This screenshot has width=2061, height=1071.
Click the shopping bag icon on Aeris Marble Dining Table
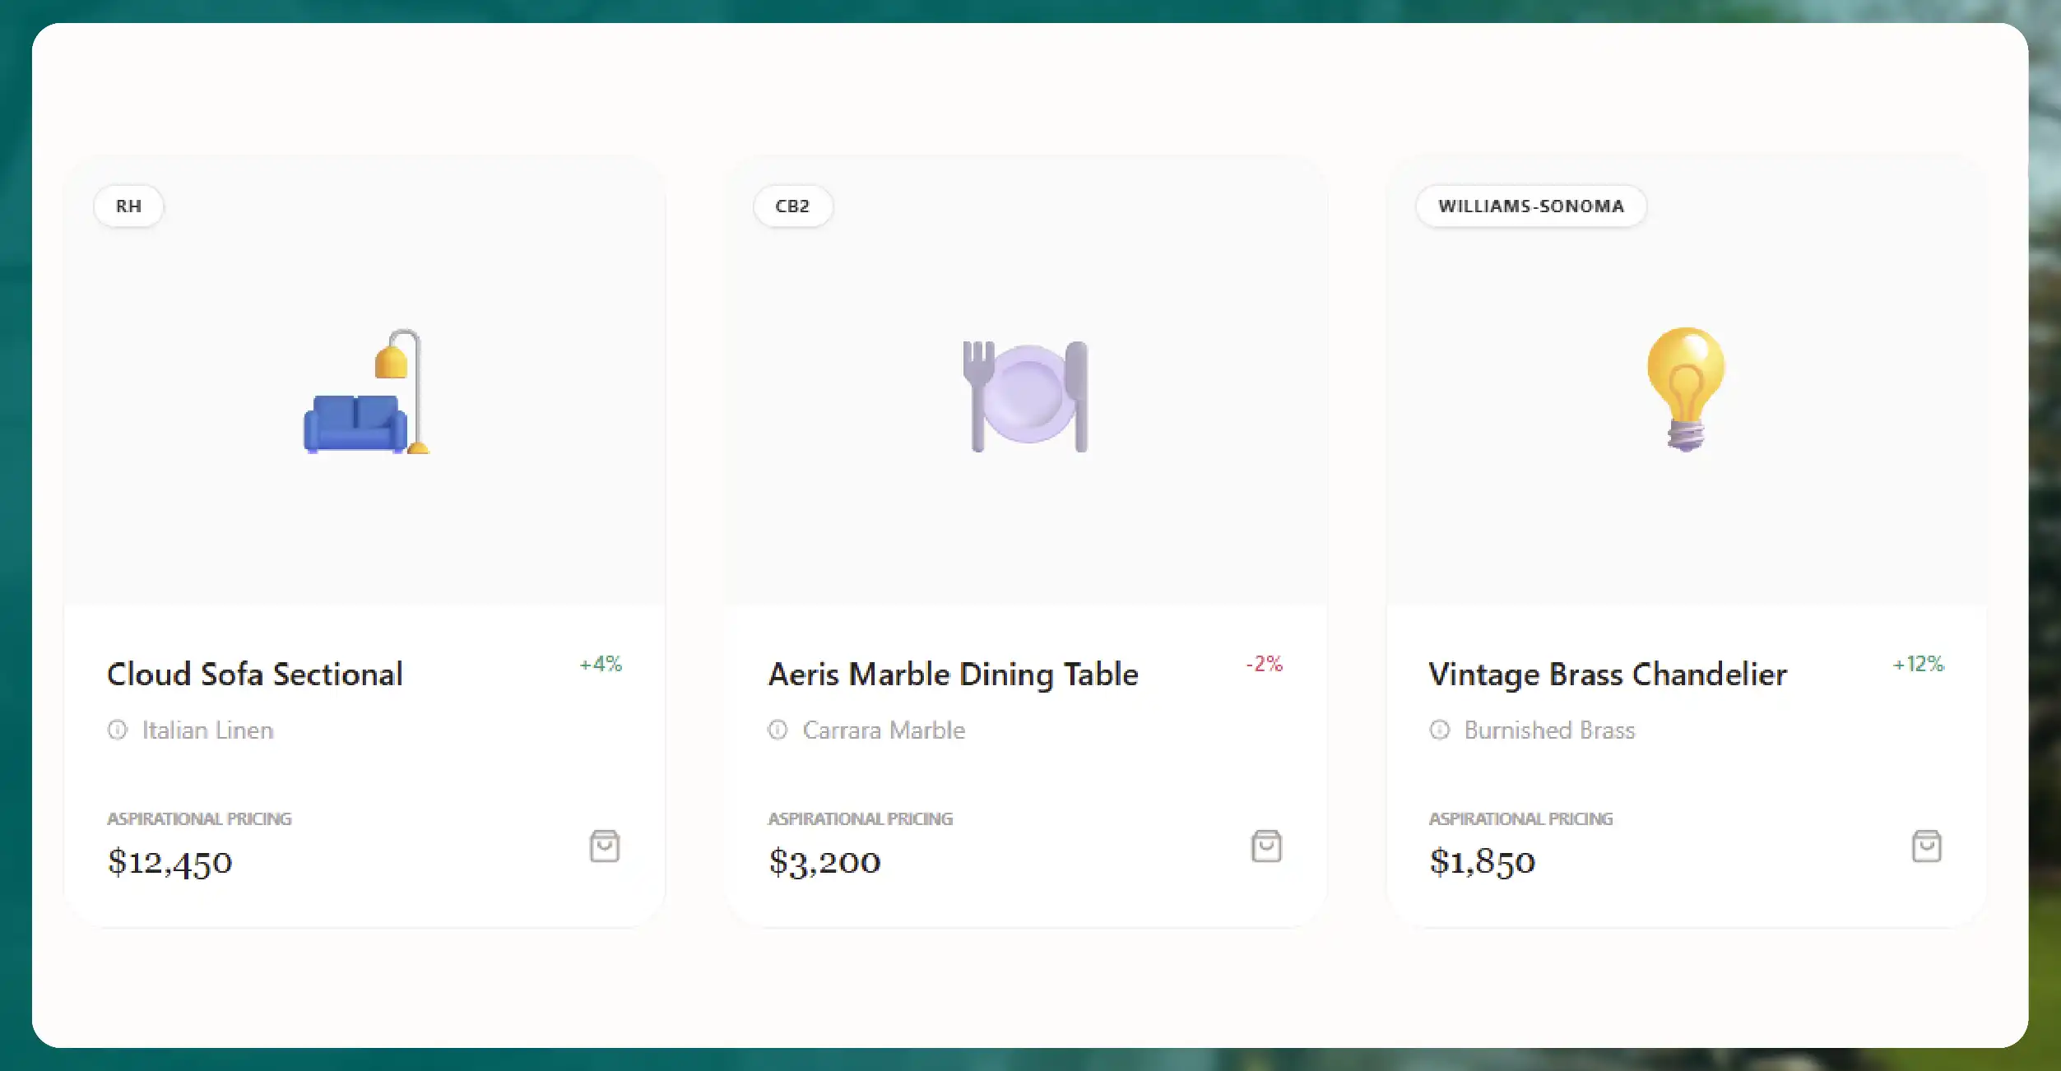pos(1267,846)
